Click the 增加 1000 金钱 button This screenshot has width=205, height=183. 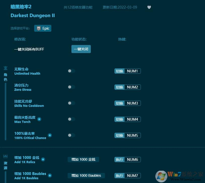[x=83, y=159]
